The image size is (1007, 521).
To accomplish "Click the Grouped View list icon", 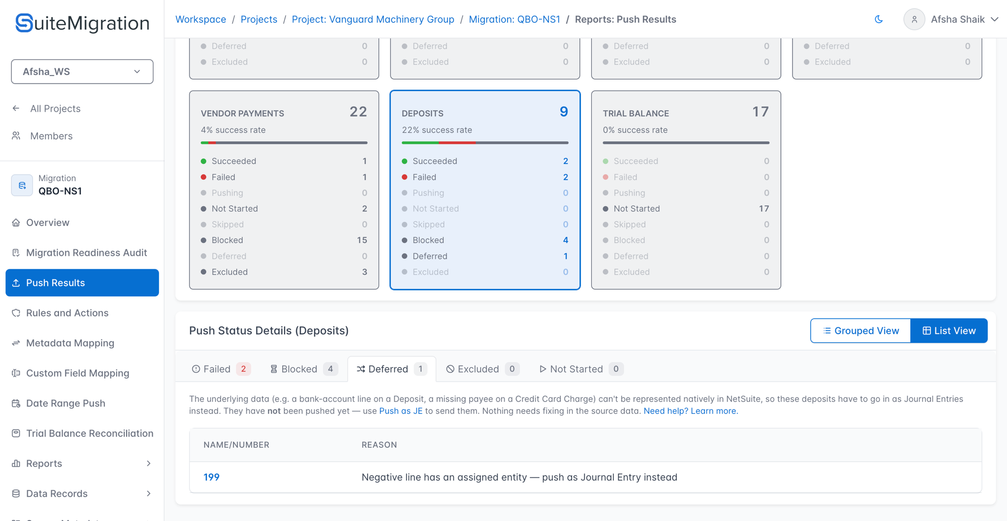I will pyautogui.click(x=827, y=331).
